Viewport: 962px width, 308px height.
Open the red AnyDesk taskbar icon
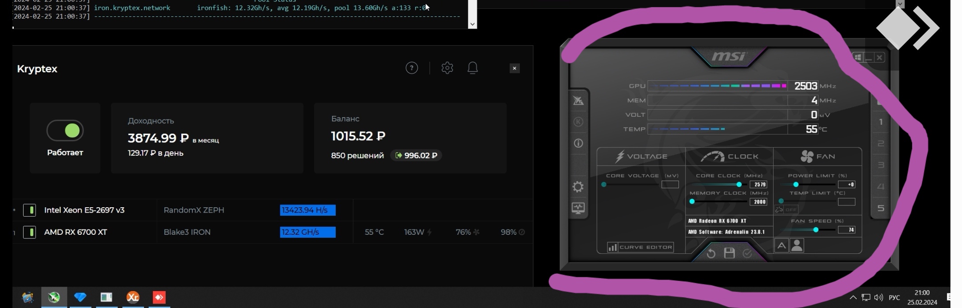tap(159, 297)
